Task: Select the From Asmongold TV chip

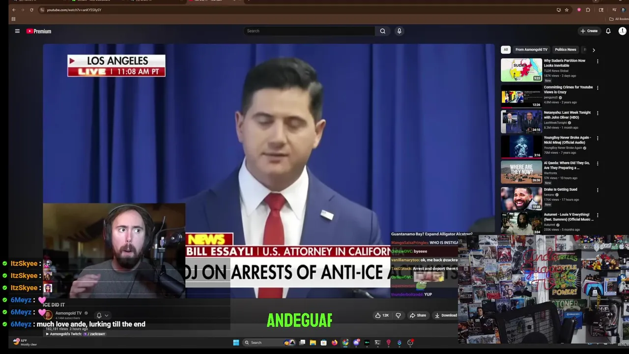Action: click(531, 50)
